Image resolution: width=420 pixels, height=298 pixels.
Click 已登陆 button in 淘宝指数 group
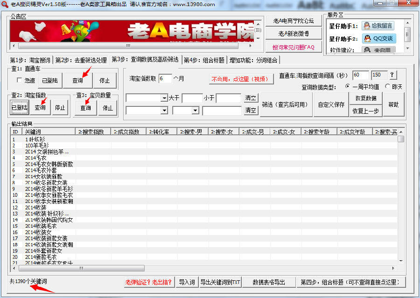pyautogui.click(x=19, y=108)
